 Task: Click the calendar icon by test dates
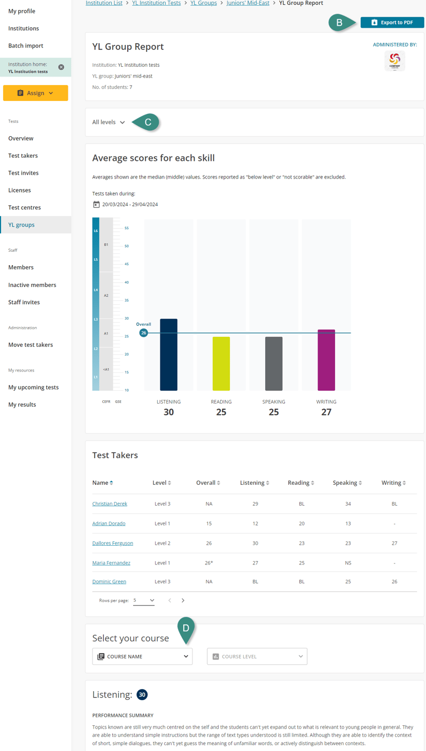(x=96, y=204)
